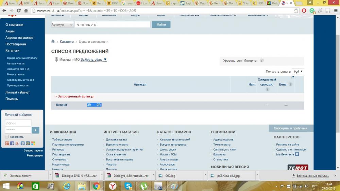Click the part number search field
340x191 pixels.
(x=112, y=25)
